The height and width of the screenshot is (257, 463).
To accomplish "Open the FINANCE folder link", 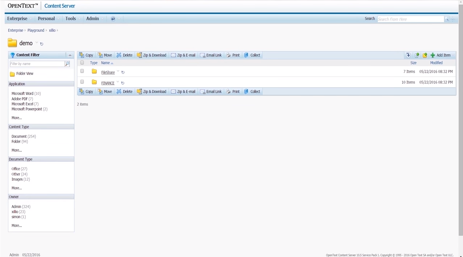I will pos(107,83).
